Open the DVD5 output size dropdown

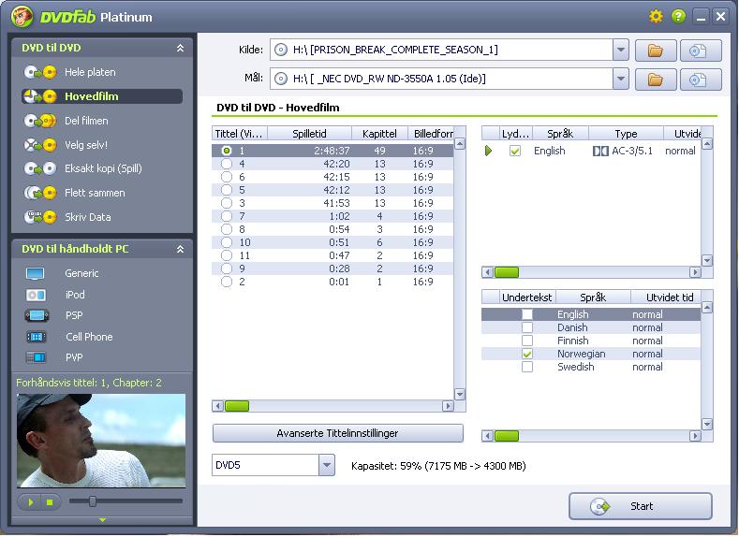(327, 466)
